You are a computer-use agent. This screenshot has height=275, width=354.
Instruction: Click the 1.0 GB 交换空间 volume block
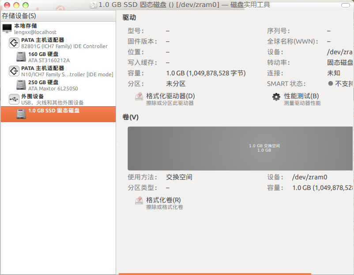[x=240, y=148]
